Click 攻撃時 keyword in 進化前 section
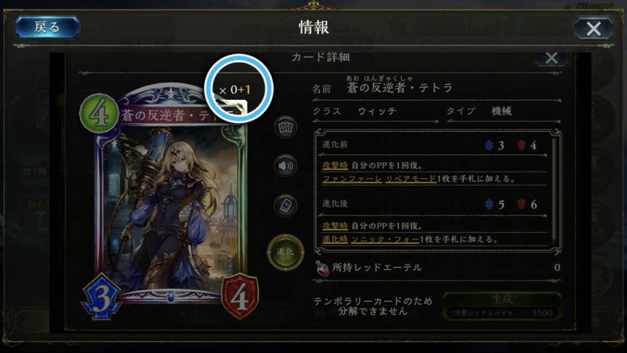Viewport: 627px width, 353px height. (x=335, y=165)
